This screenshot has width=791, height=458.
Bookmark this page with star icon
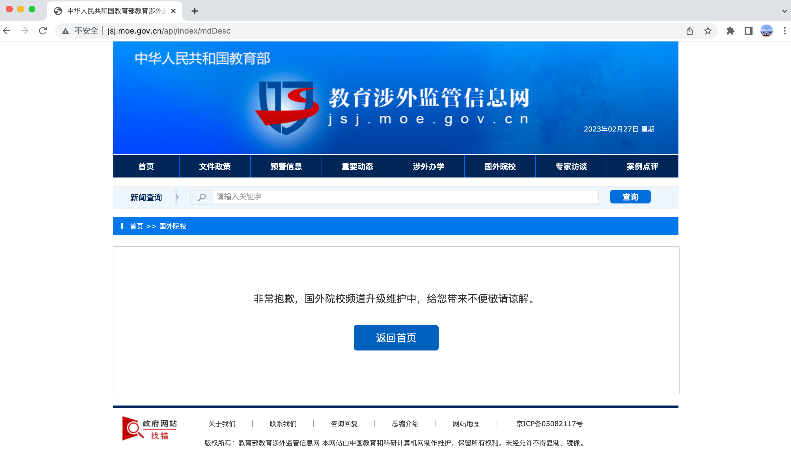pyautogui.click(x=708, y=31)
